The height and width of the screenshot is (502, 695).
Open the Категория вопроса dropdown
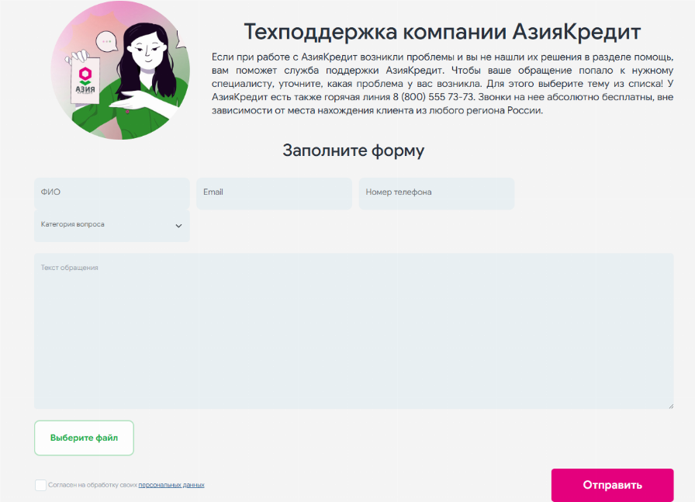[x=112, y=226]
